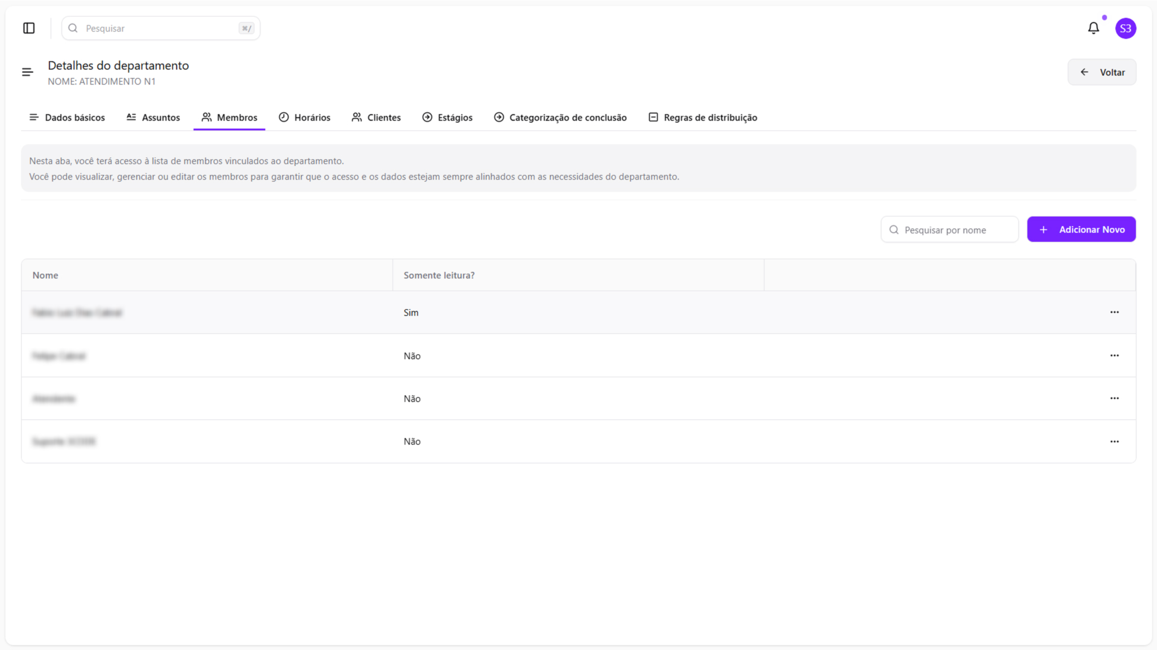Open the three-dot menu on the second row
The height and width of the screenshot is (650, 1157).
click(x=1114, y=355)
